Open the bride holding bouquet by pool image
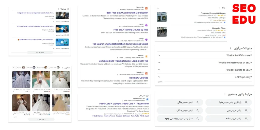The height and width of the screenshot is (130, 260). pos(41,79)
